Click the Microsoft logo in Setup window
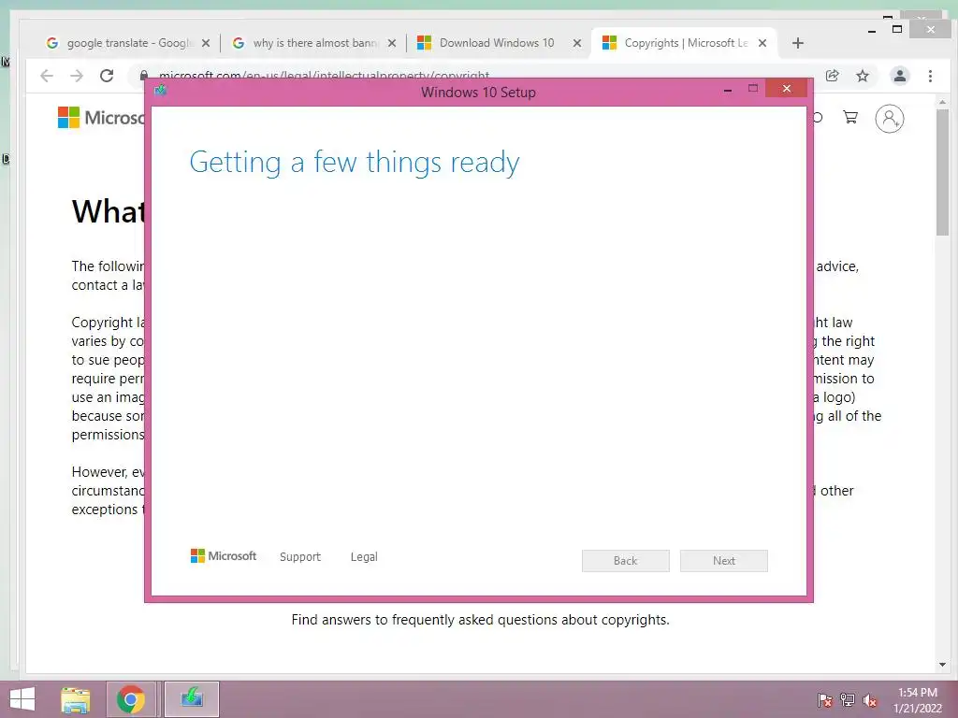 point(224,555)
